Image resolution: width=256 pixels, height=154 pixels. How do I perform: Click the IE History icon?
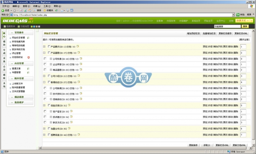[56, 10]
